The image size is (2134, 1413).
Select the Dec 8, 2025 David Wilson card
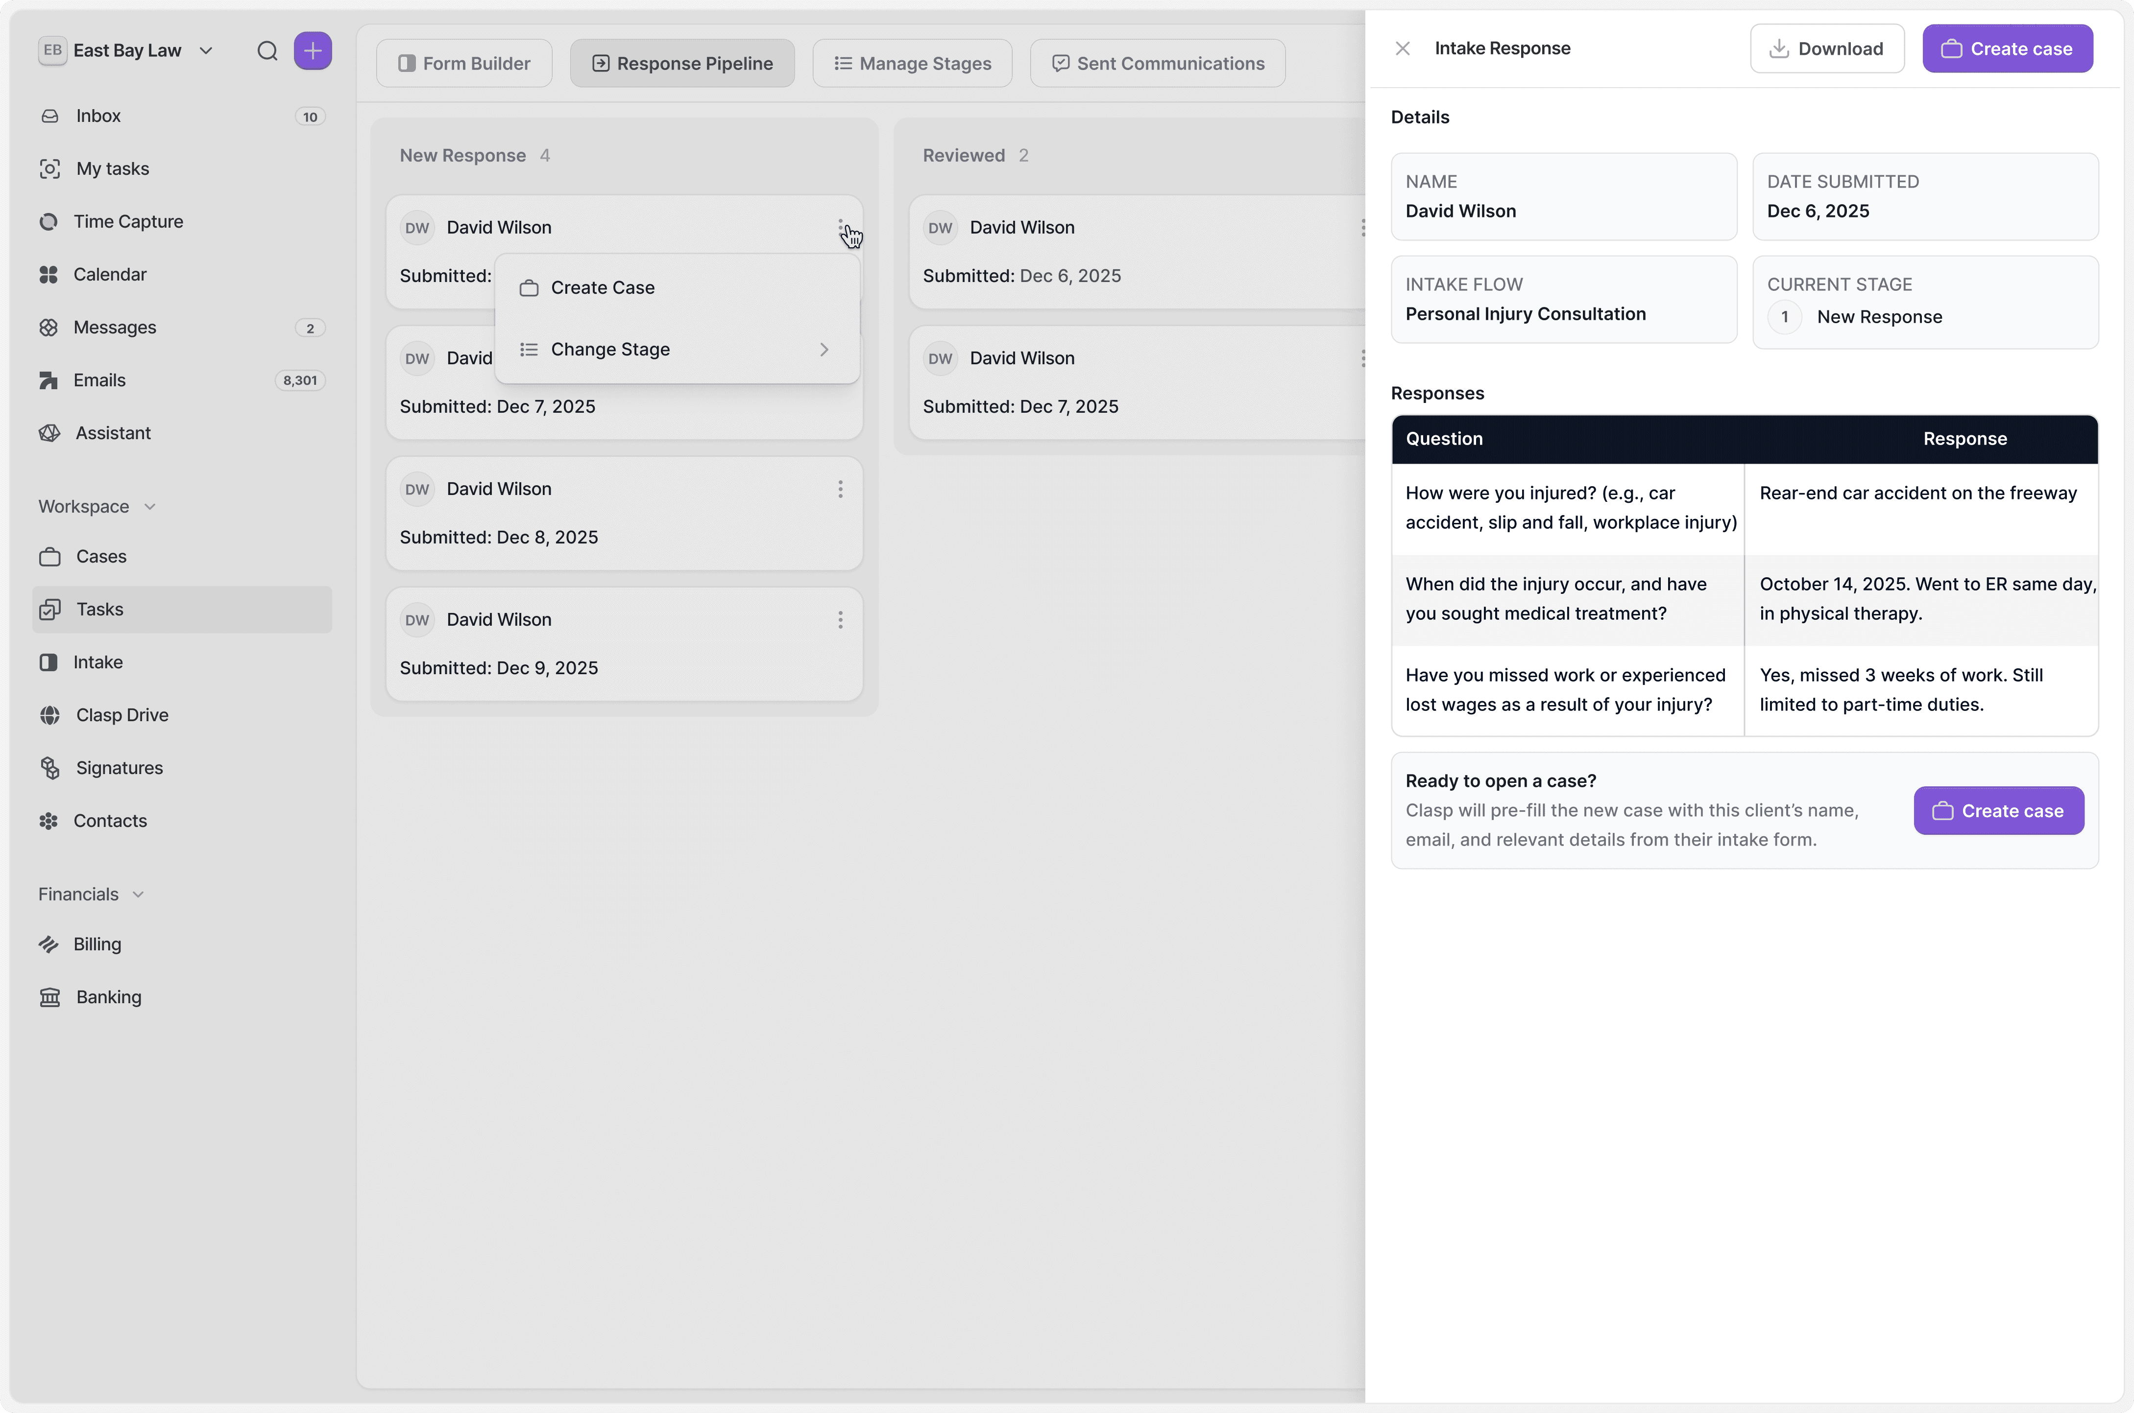(624, 514)
